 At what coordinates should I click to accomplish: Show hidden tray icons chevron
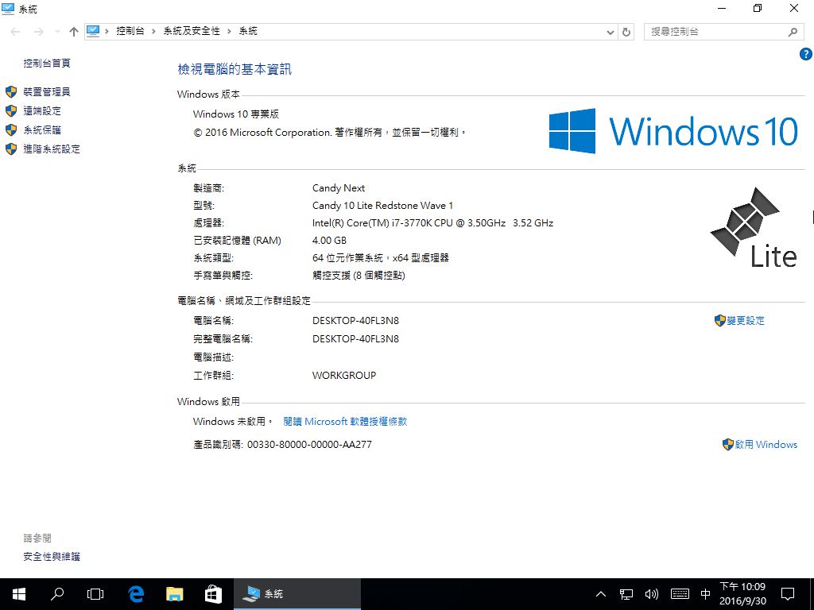tap(601, 594)
